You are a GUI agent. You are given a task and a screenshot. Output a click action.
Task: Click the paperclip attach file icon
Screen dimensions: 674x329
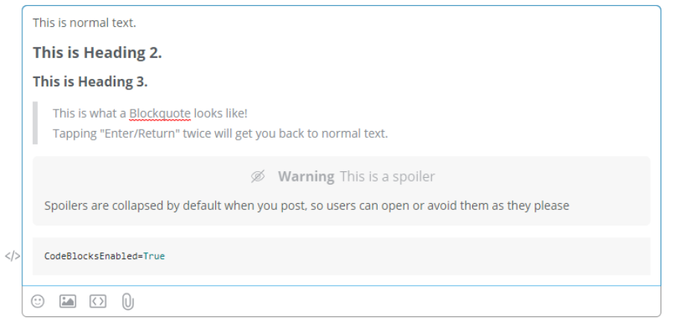point(127,301)
